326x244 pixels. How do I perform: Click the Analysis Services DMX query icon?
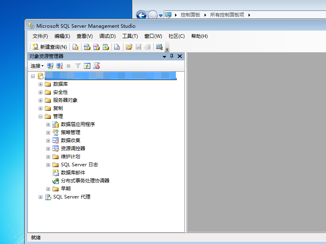coord(96,47)
